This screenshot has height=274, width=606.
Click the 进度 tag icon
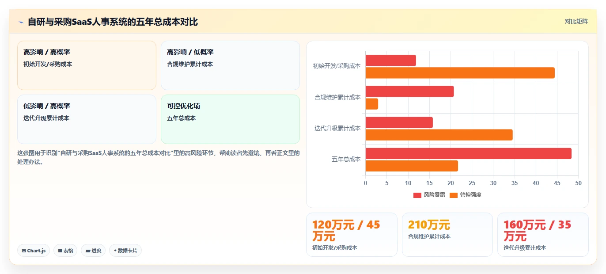(88, 251)
